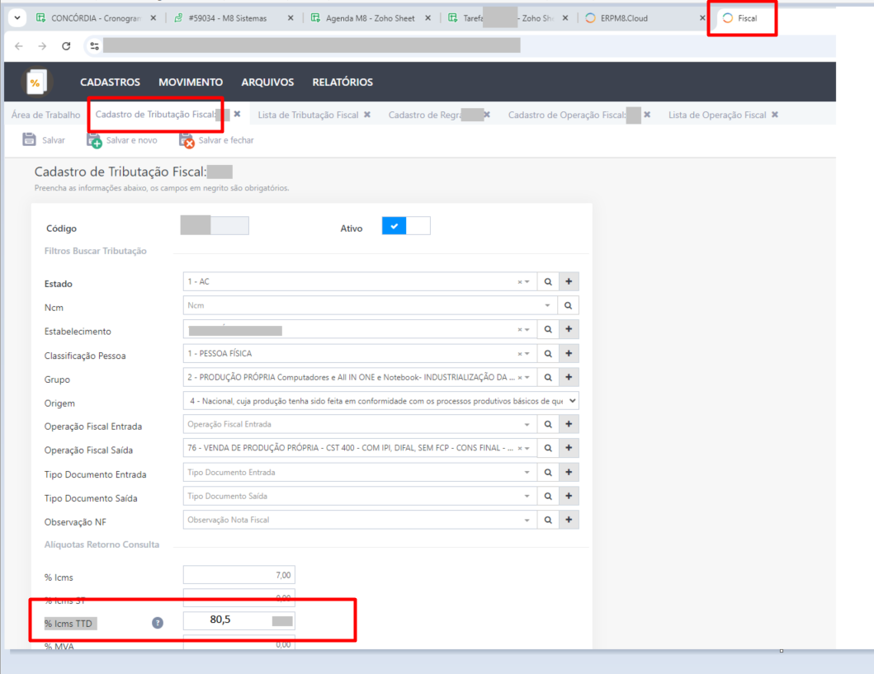
Task: Switch to Lista de Operação Fiscal tab
Action: 717,115
